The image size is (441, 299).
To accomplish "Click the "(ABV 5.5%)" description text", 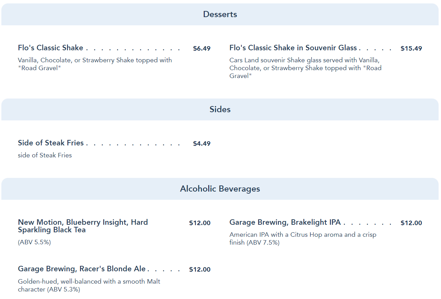I will (x=34, y=242).
